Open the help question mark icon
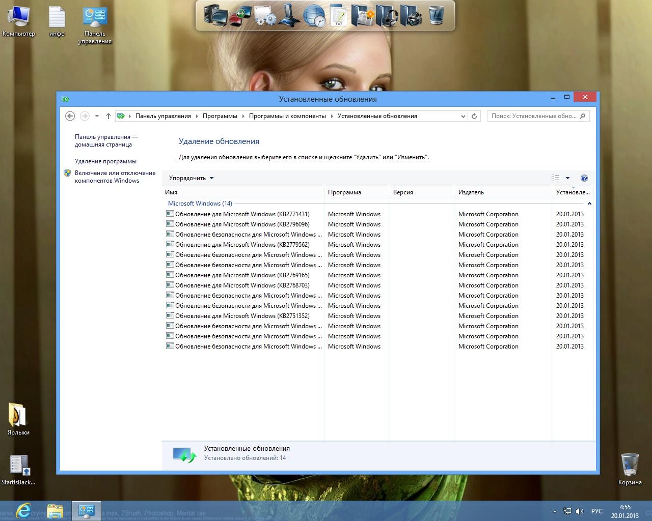This screenshot has height=521, width=652. click(x=584, y=178)
